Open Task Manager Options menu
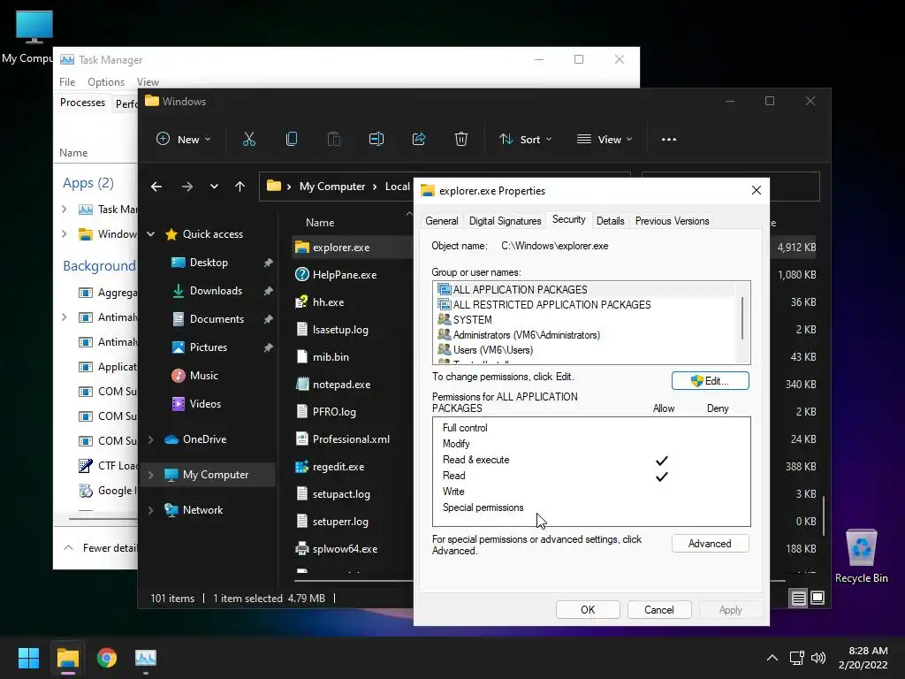This screenshot has width=905, height=679. pos(106,82)
